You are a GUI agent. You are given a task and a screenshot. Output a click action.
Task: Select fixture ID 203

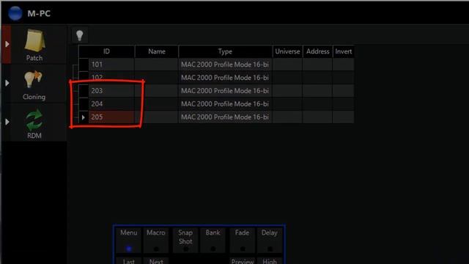click(111, 91)
